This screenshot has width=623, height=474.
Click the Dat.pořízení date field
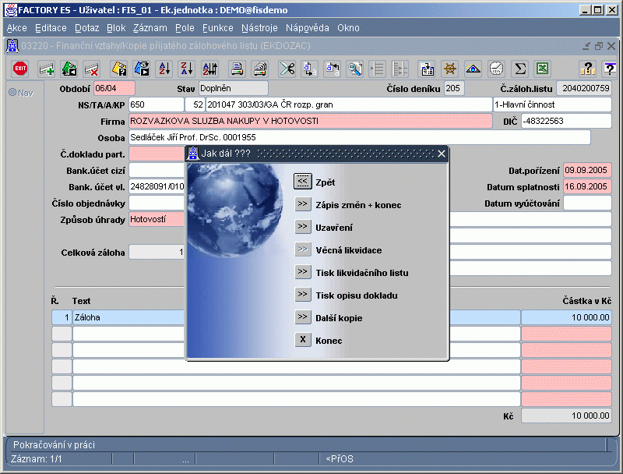click(x=587, y=170)
